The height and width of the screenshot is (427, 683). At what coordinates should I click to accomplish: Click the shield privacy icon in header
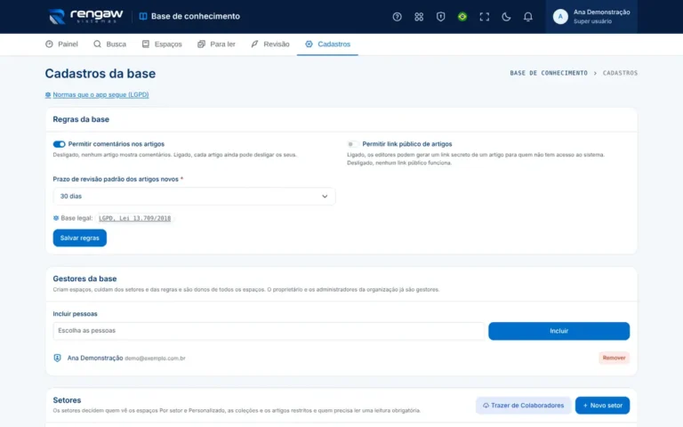[440, 17]
